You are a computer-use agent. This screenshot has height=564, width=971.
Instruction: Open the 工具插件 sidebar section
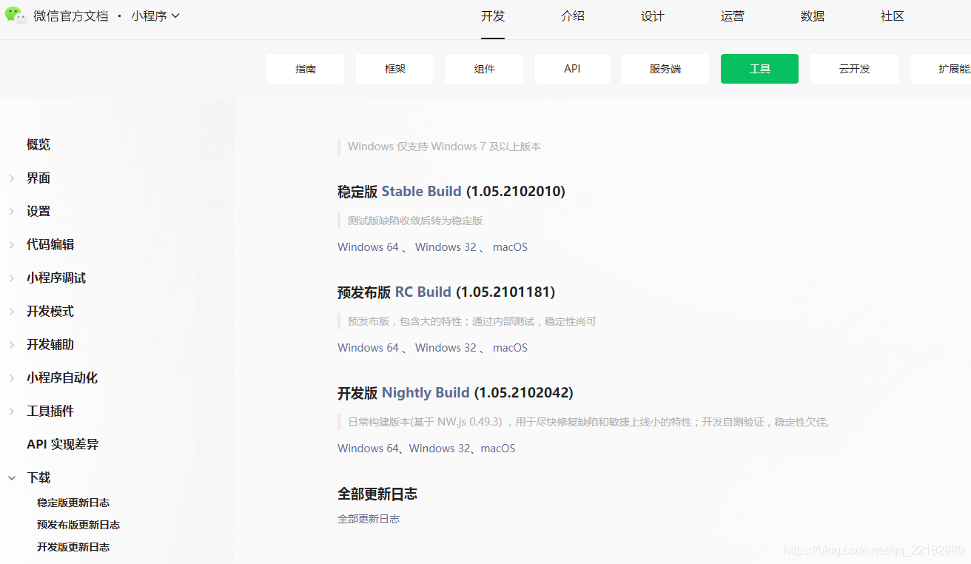coord(50,411)
